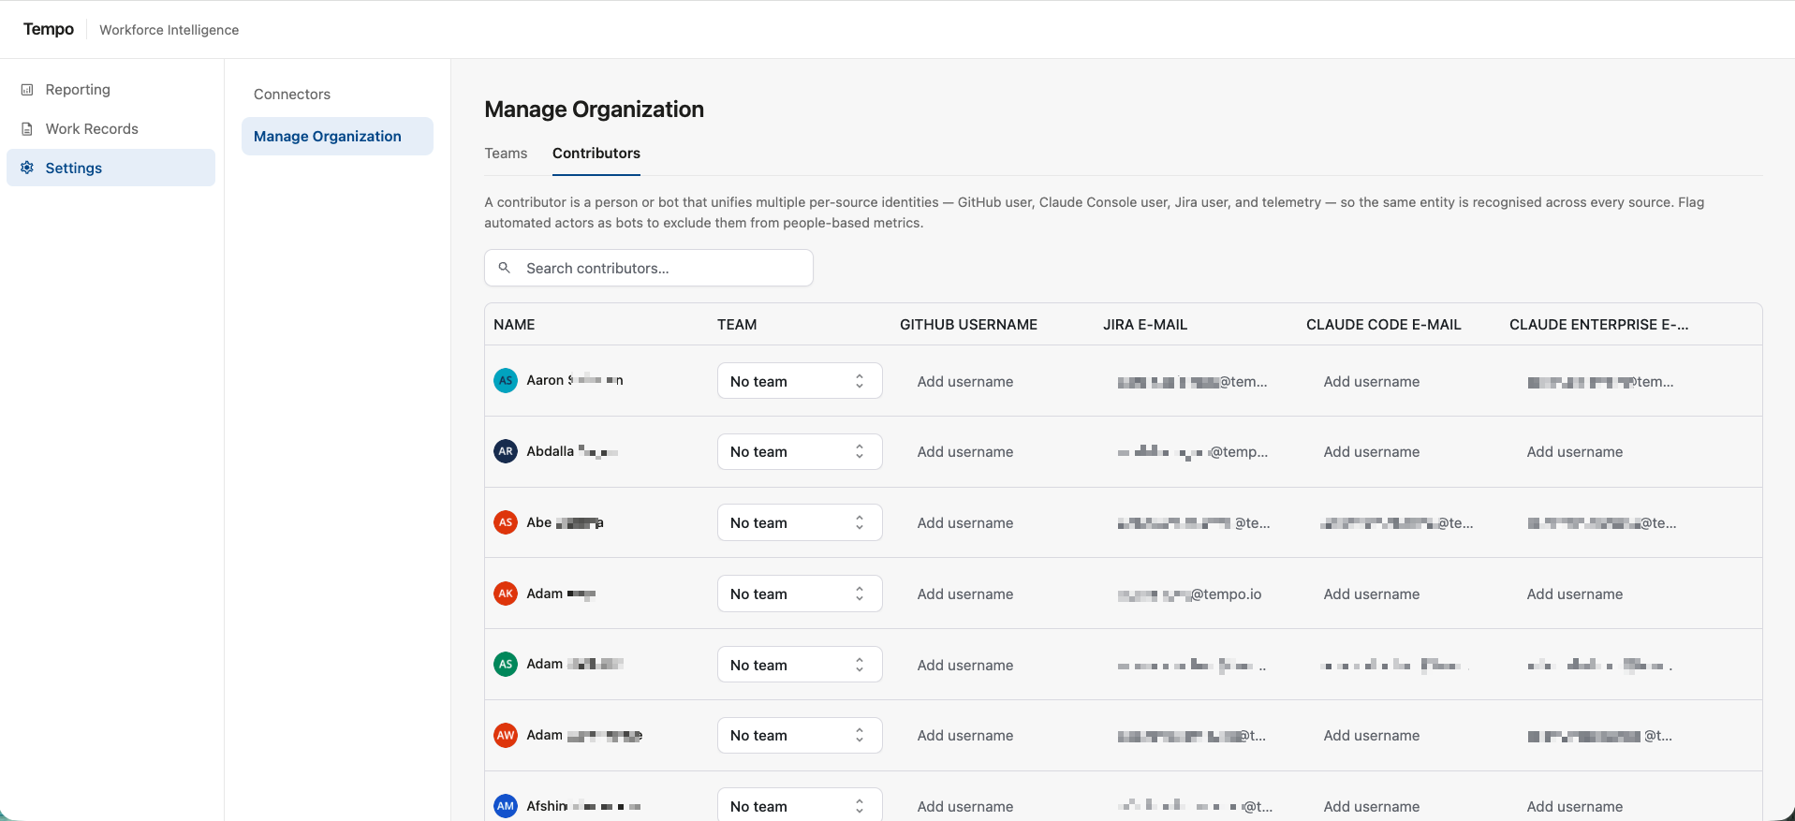The width and height of the screenshot is (1795, 821).
Task: Open team dropdown in AK avatar row
Action: (800, 594)
